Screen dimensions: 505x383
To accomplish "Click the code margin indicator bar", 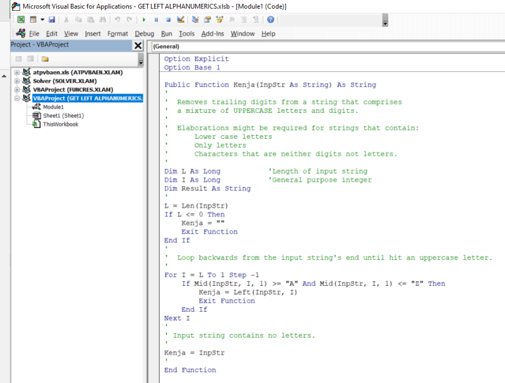I will (155, 218).
